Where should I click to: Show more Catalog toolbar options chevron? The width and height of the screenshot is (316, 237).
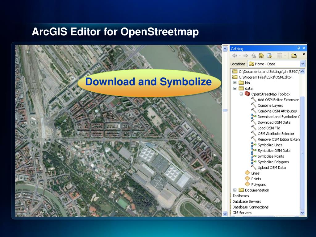tap(304, 54)
